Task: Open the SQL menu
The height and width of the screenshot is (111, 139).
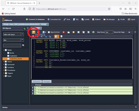Action: tap(76, 19)
